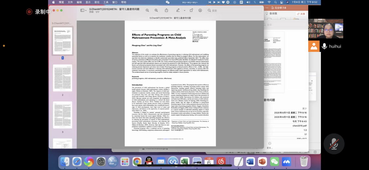Viewport: 369px width, 170px height.
Task: Launch WeChat from the dock
Action: 274,161
